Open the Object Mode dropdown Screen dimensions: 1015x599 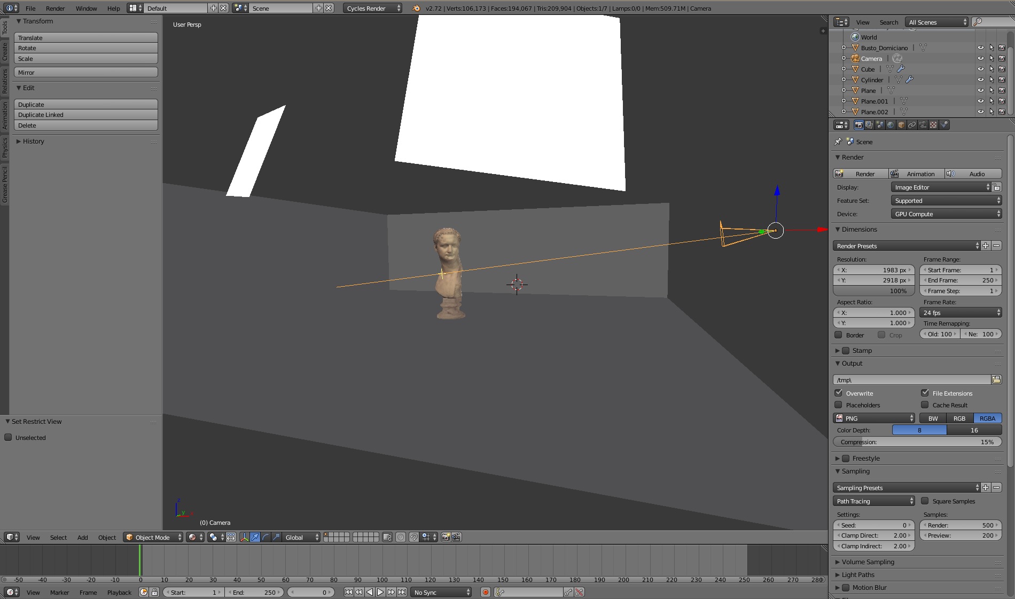pos(153,537)
